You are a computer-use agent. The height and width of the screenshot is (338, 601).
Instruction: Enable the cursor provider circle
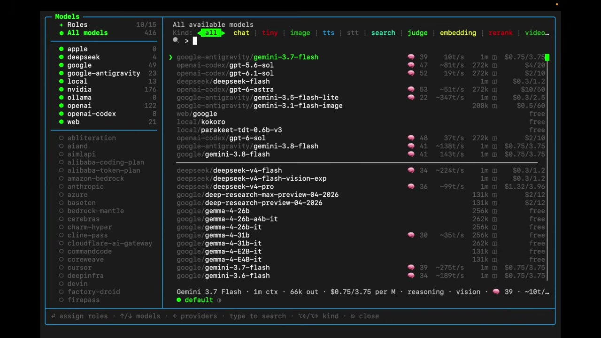[x=62, y=268]
